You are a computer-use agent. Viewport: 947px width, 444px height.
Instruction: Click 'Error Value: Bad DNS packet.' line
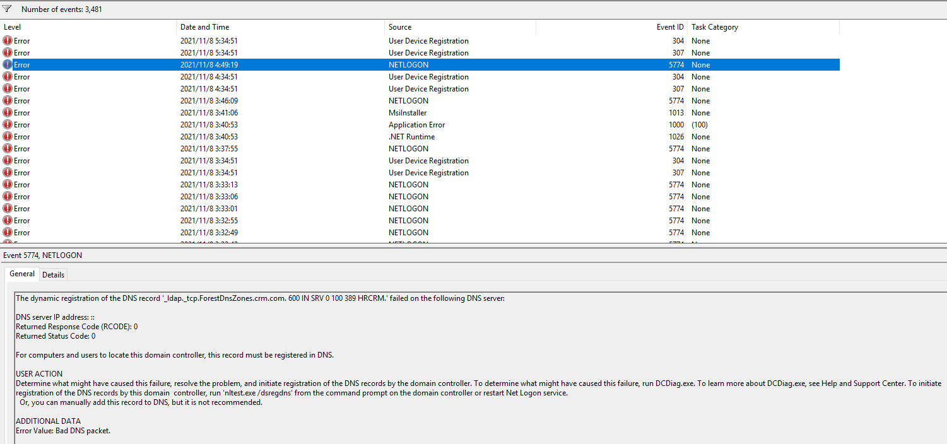[x=63, y=431]
